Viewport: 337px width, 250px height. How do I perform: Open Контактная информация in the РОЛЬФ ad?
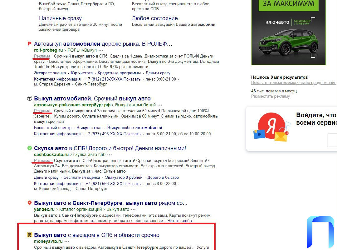pyautogui.click(x=57, y=79)
